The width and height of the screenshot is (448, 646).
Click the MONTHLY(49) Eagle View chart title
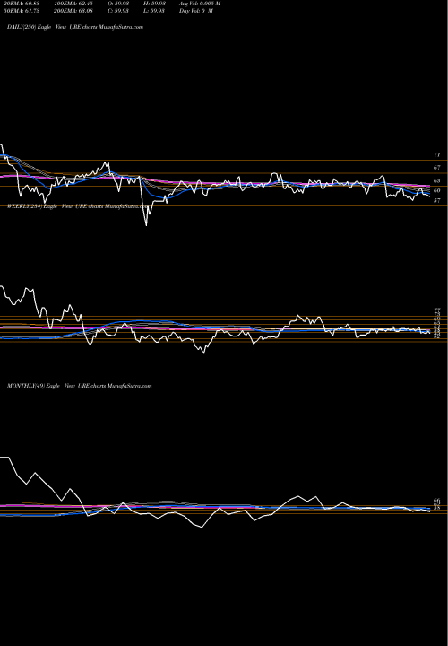coord(80,386)
